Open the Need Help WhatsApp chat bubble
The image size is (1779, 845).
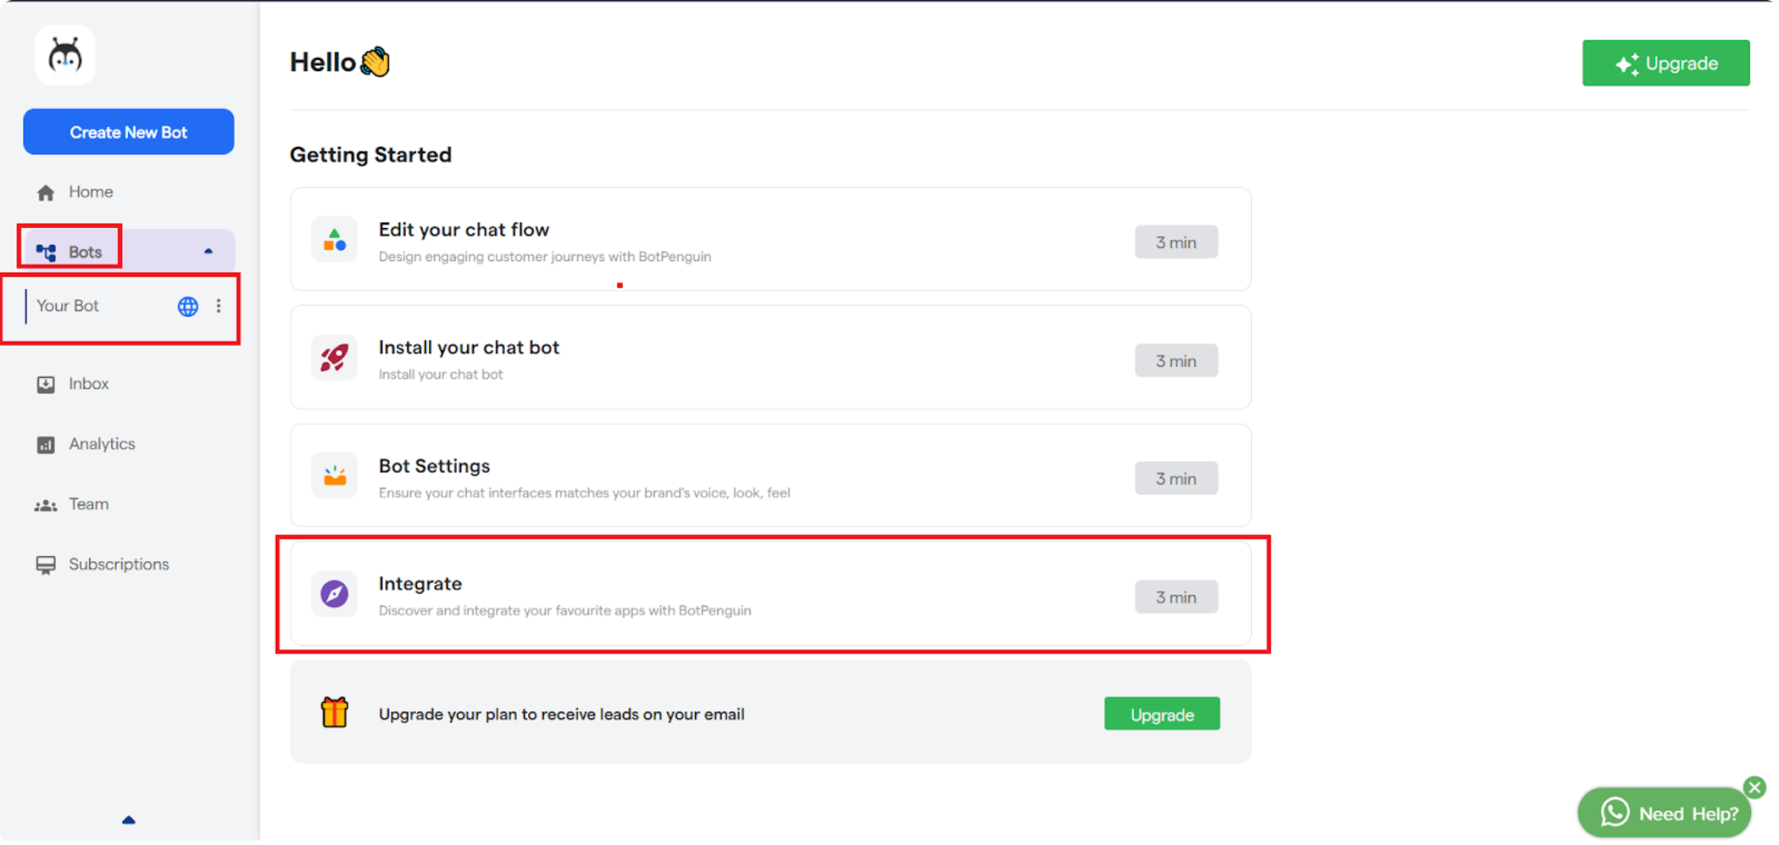[1665, 812]
